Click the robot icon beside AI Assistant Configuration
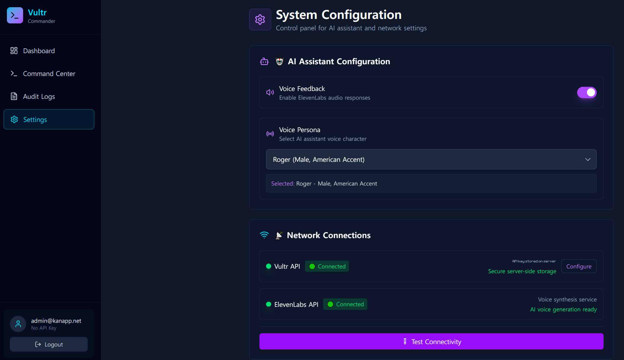The width and height of the screenshot is (624, 360). [x=264, y=62]
